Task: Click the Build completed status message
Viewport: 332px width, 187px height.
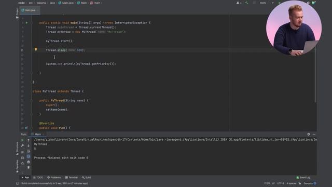Action: 54,183
